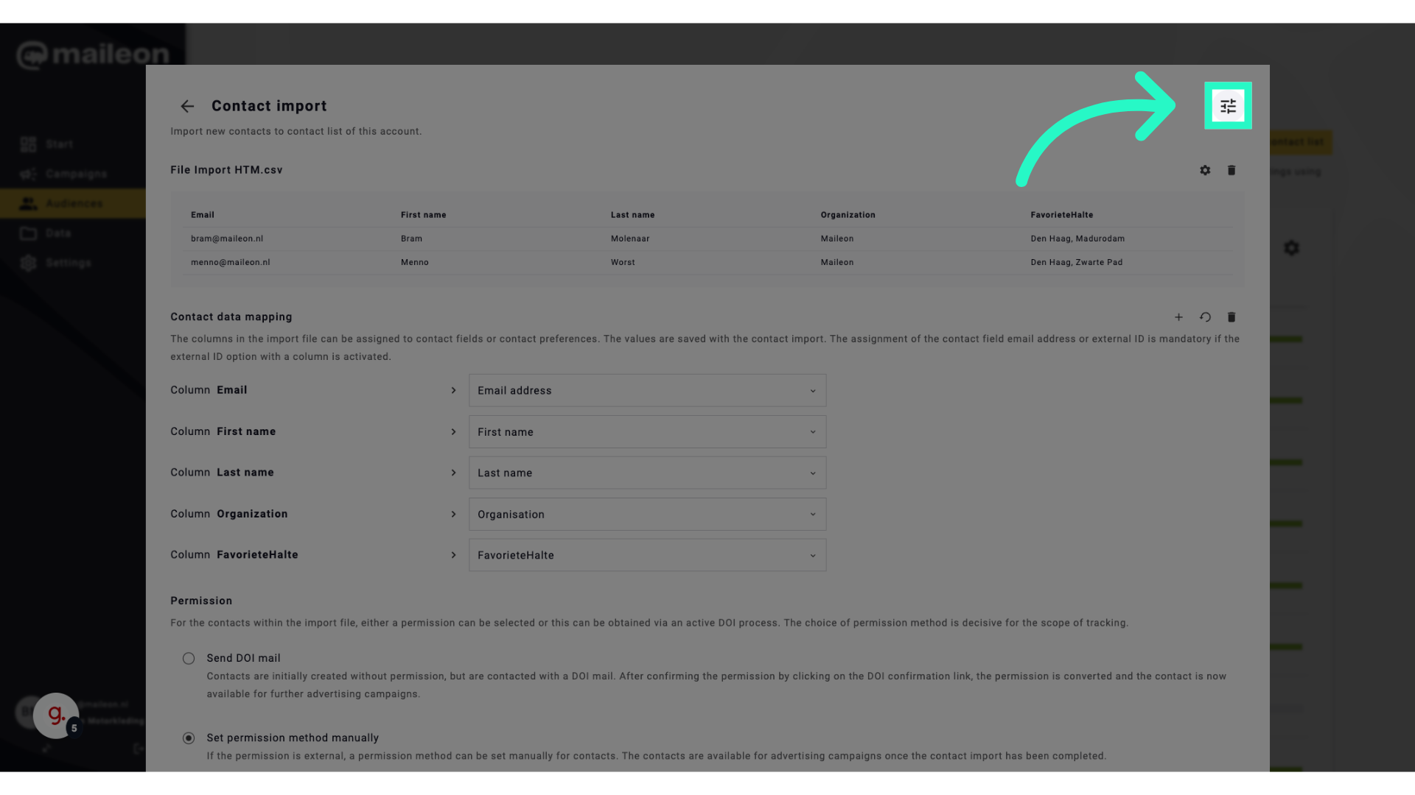Open the Data folder icon in sidebar
This screenshot has width=1415, height=795.
click(x=28, y=233)
